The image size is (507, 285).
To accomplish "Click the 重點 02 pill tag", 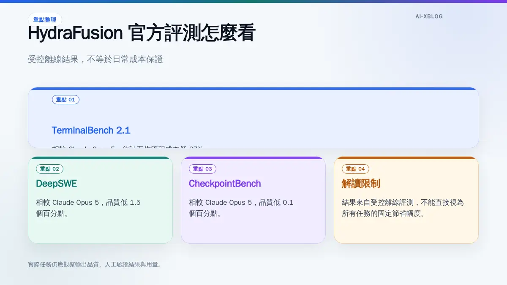I will coord(49,169).
